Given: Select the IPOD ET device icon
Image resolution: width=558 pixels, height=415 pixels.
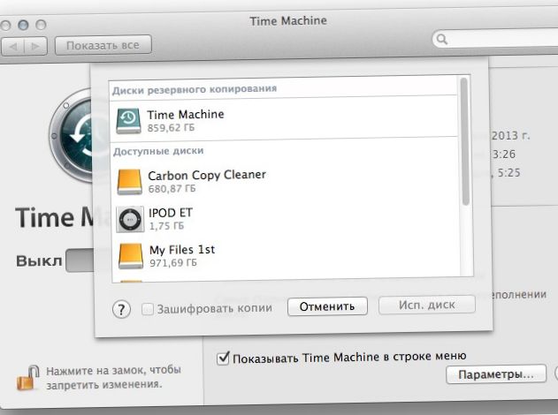Looking at the screenshot, I should (130, 219).
